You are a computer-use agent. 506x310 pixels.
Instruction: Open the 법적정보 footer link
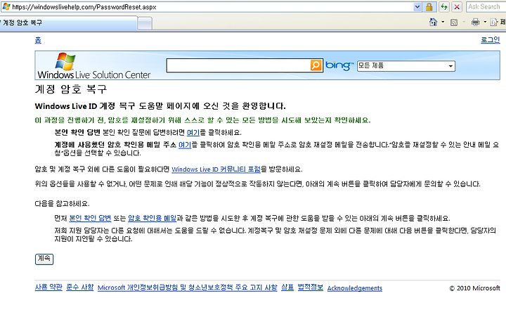pos(310,287)
